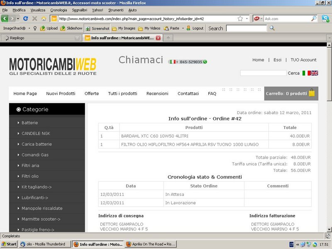Open the Kit tagliando category submenu
The width and height of the screenshot is (332, 249).
click(37, 187)
